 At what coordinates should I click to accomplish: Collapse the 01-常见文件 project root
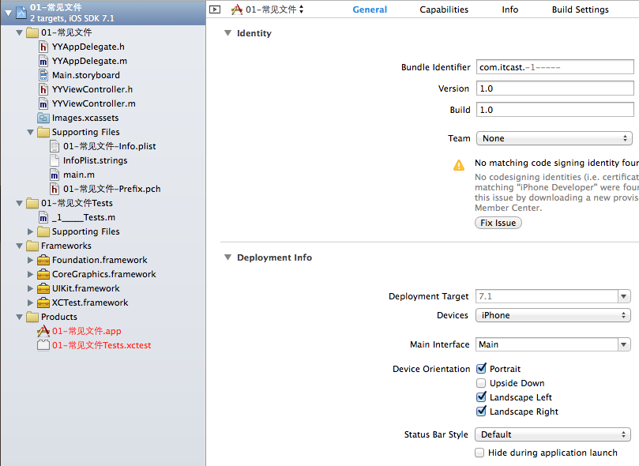(8, 13)
